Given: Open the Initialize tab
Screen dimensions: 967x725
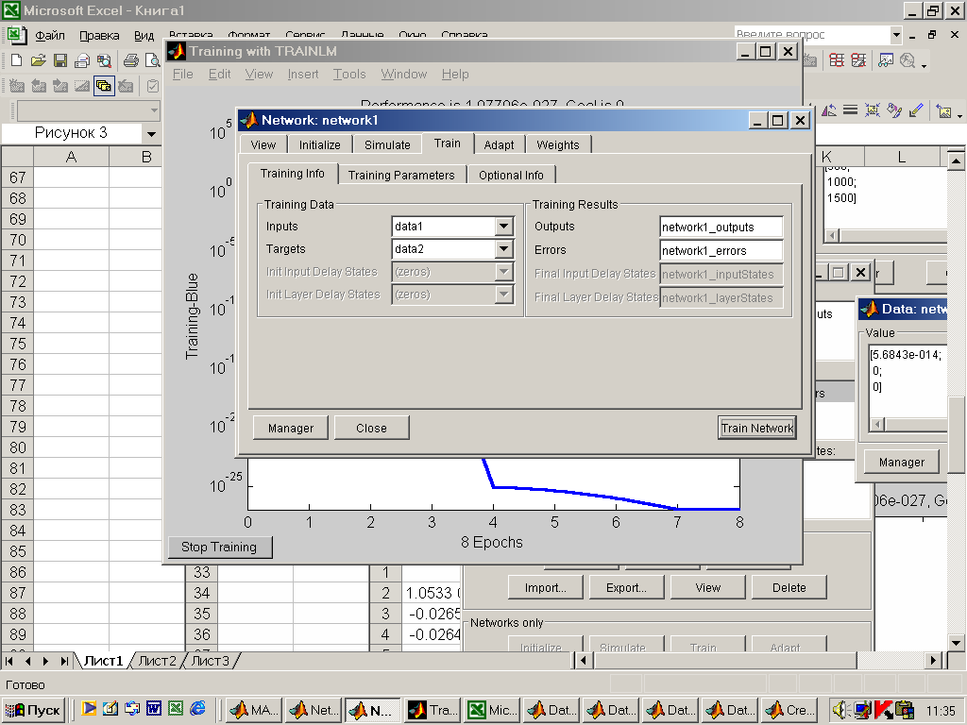Looking at the screenshot, I should (319, 144).
